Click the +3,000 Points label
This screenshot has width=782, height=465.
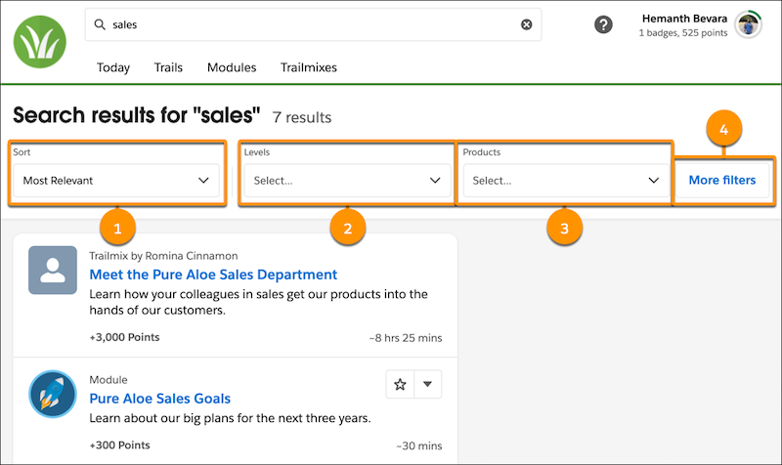(x=124, y=337)
